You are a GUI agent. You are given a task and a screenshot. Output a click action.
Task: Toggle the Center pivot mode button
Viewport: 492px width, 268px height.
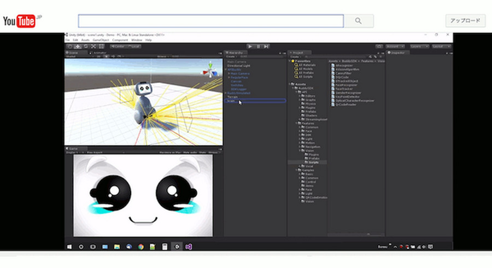point(119,46)
